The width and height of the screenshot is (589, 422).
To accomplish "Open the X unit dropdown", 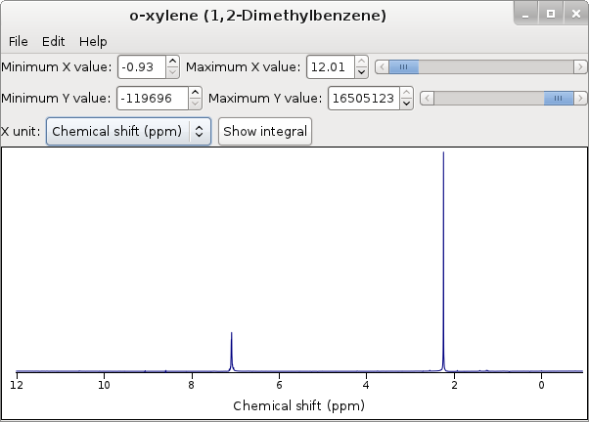I will point(128,131).
